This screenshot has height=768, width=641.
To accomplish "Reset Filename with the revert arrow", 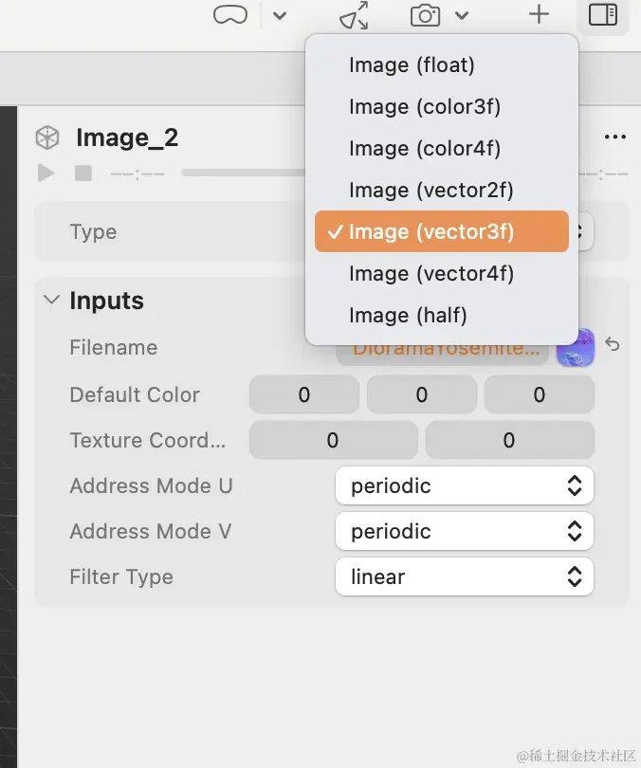I will (x=613, y=345).
